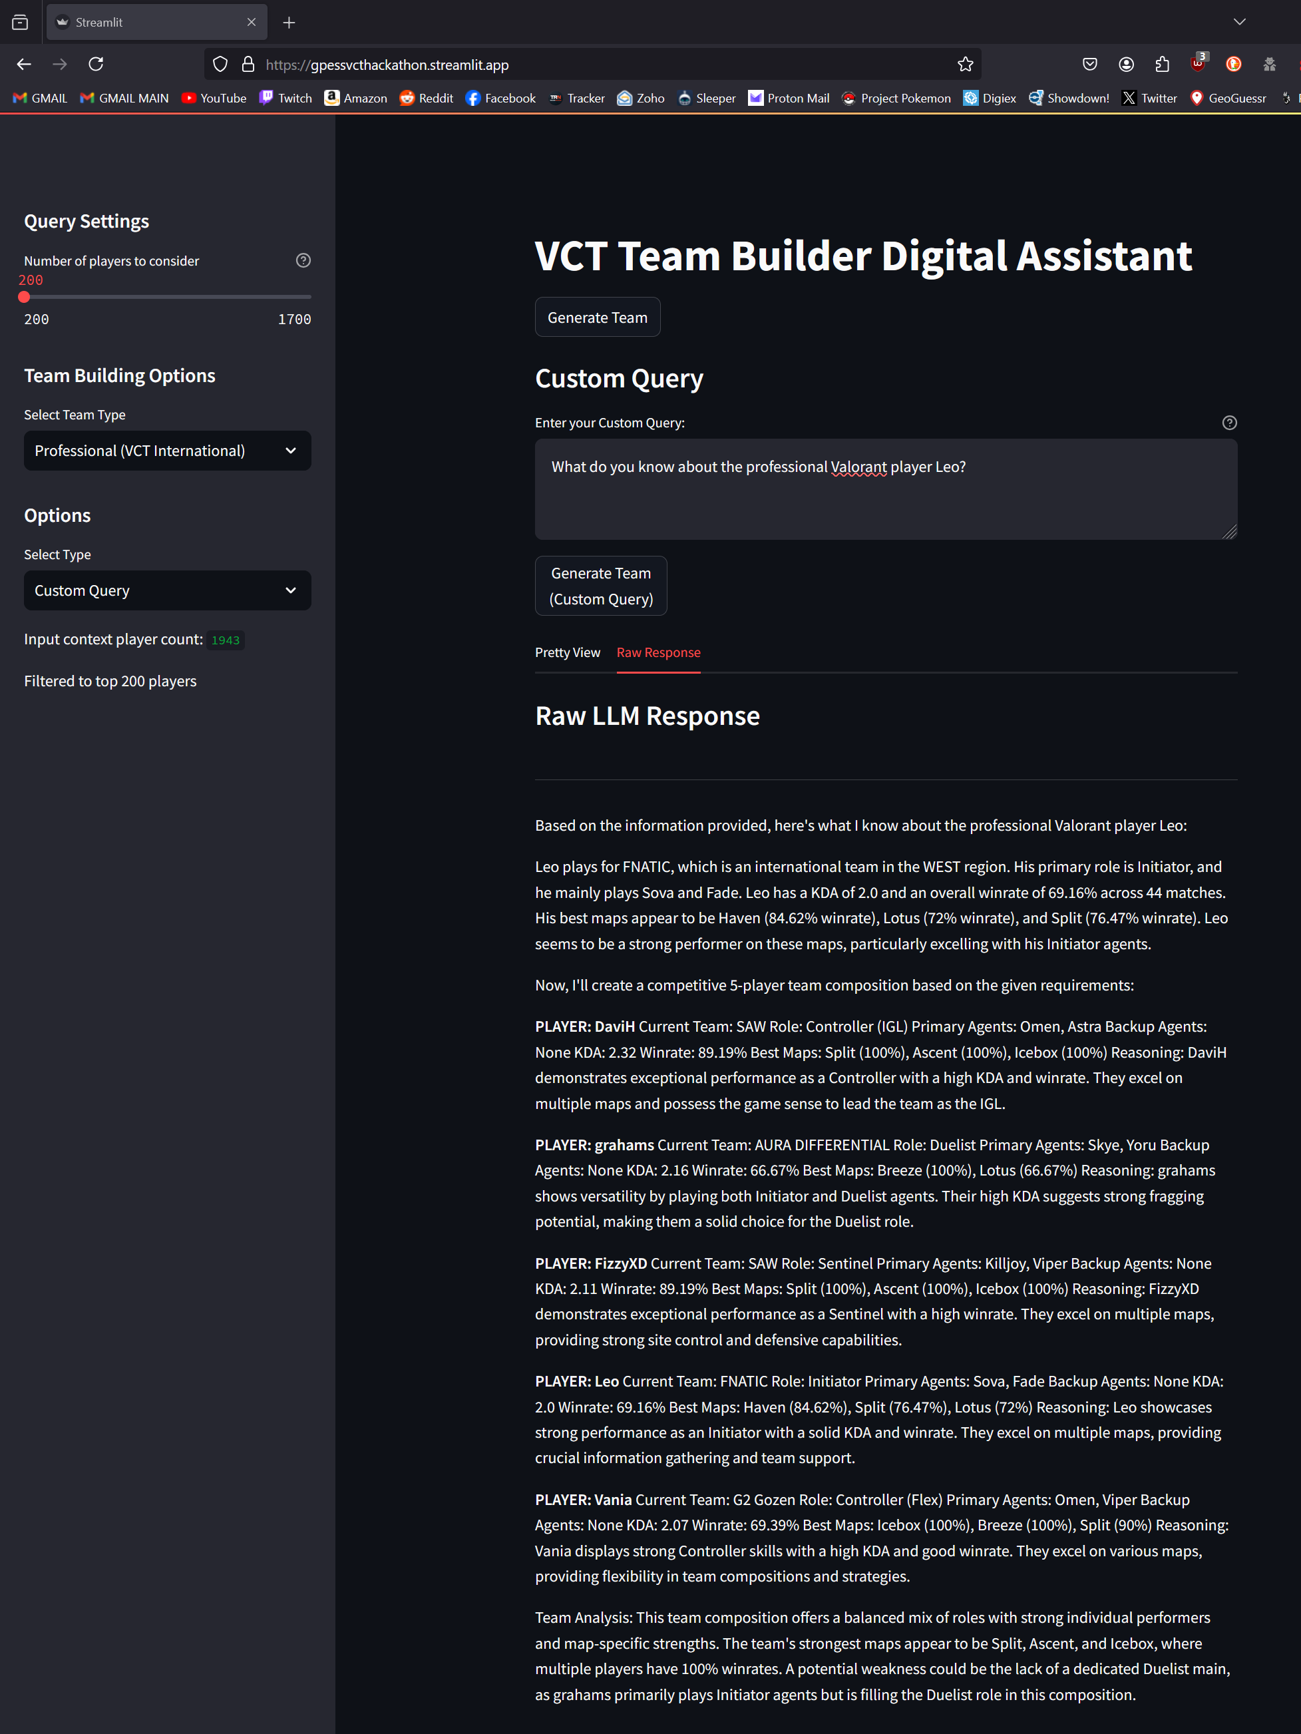Click help icon next to Custom Query label
The width and height of the screenshot is (1301, 1734).
pos(1229,423)
